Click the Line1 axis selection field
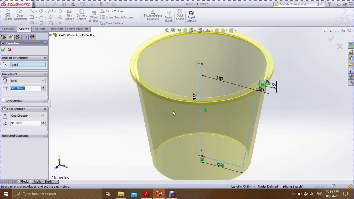The width and height of the screenshot is (354, 199). (28, 64)
